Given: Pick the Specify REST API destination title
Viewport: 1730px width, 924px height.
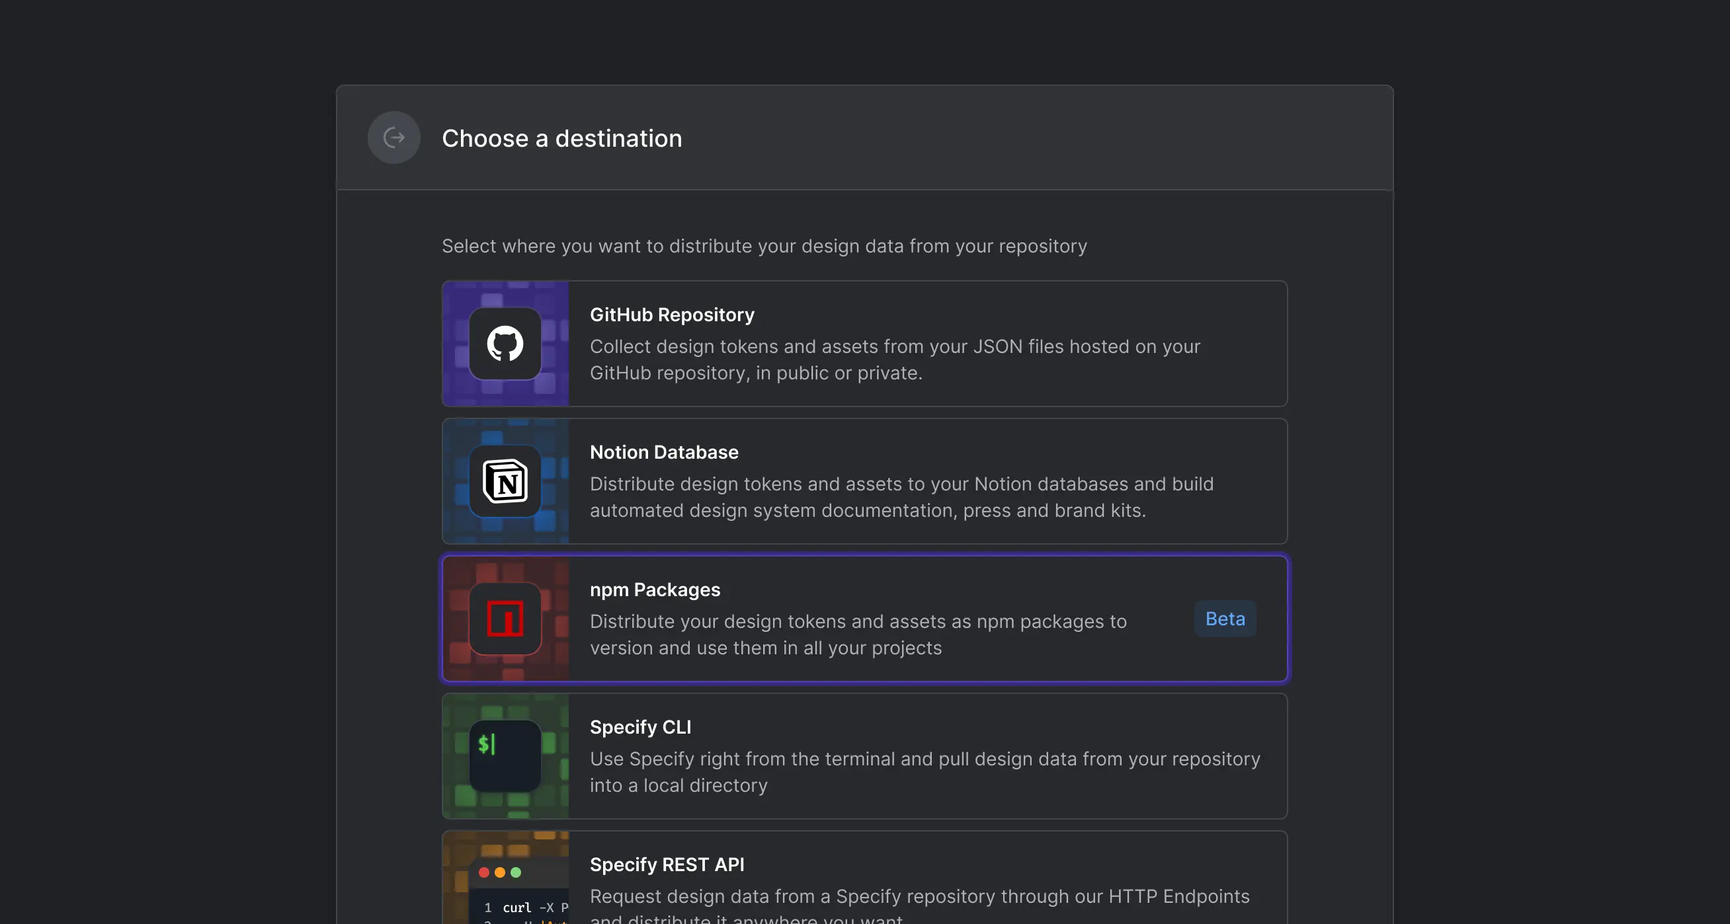Looking at the screenshot, I should coord(666,865).
